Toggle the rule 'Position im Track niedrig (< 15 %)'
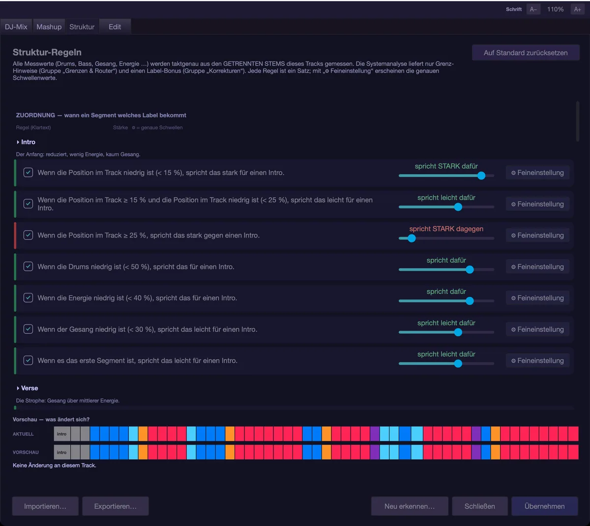The height and width of the screenshot is (526, 590). 29,173
